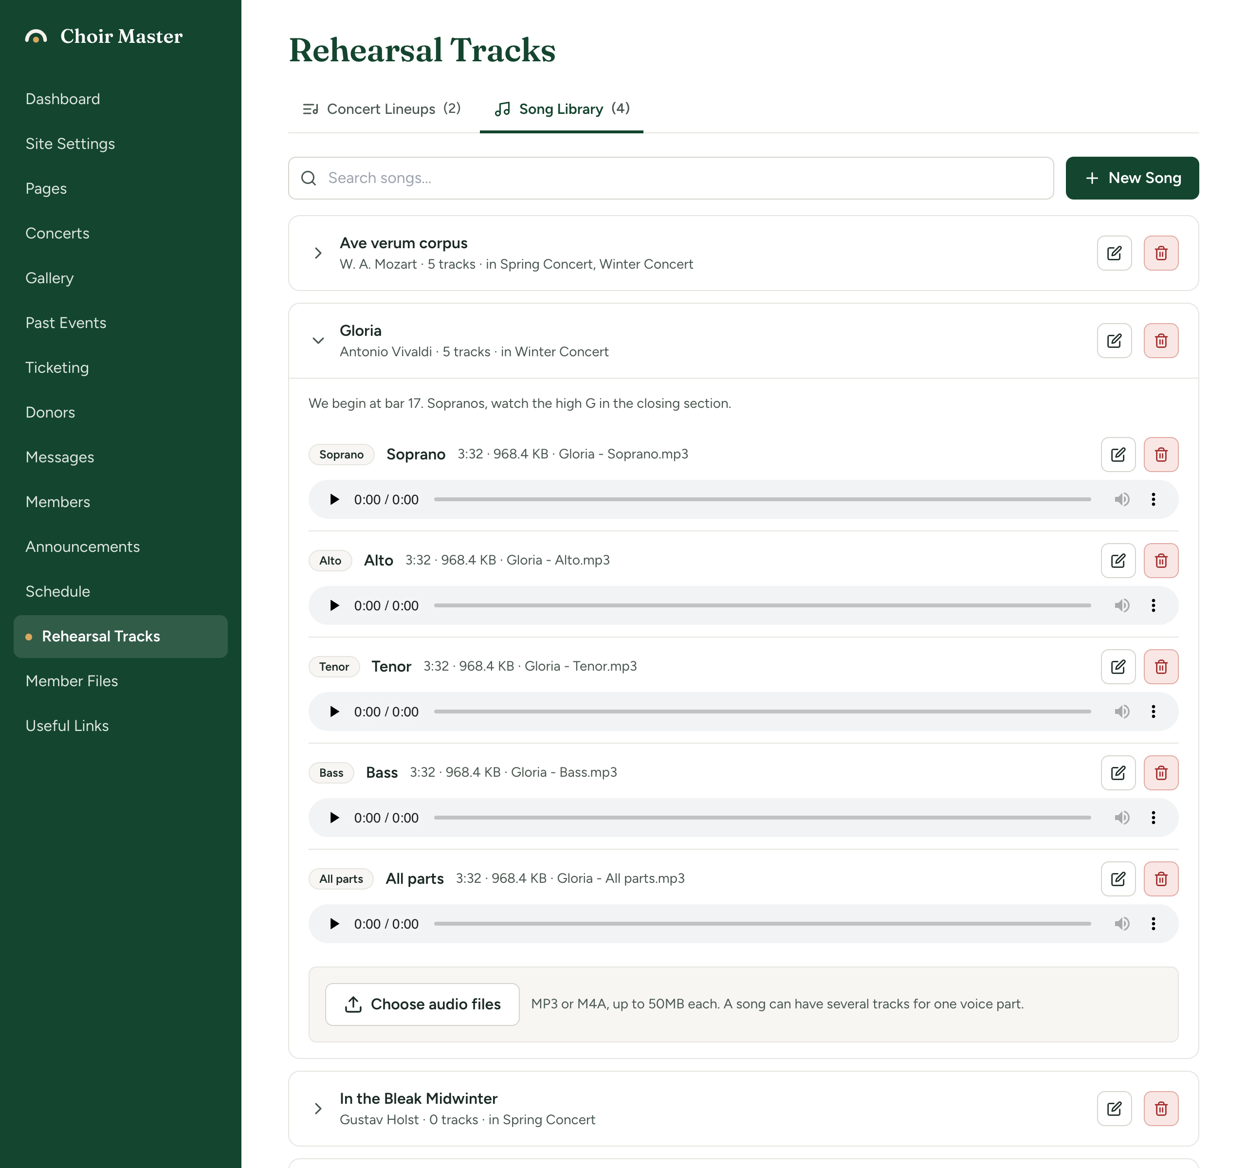The image size is (1246, 1168).
Task: Edit the Soprano track
Action: tap(1118, 454)
